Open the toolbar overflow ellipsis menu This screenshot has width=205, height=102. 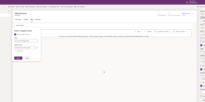pyautogui.click(x=87, y=7)
